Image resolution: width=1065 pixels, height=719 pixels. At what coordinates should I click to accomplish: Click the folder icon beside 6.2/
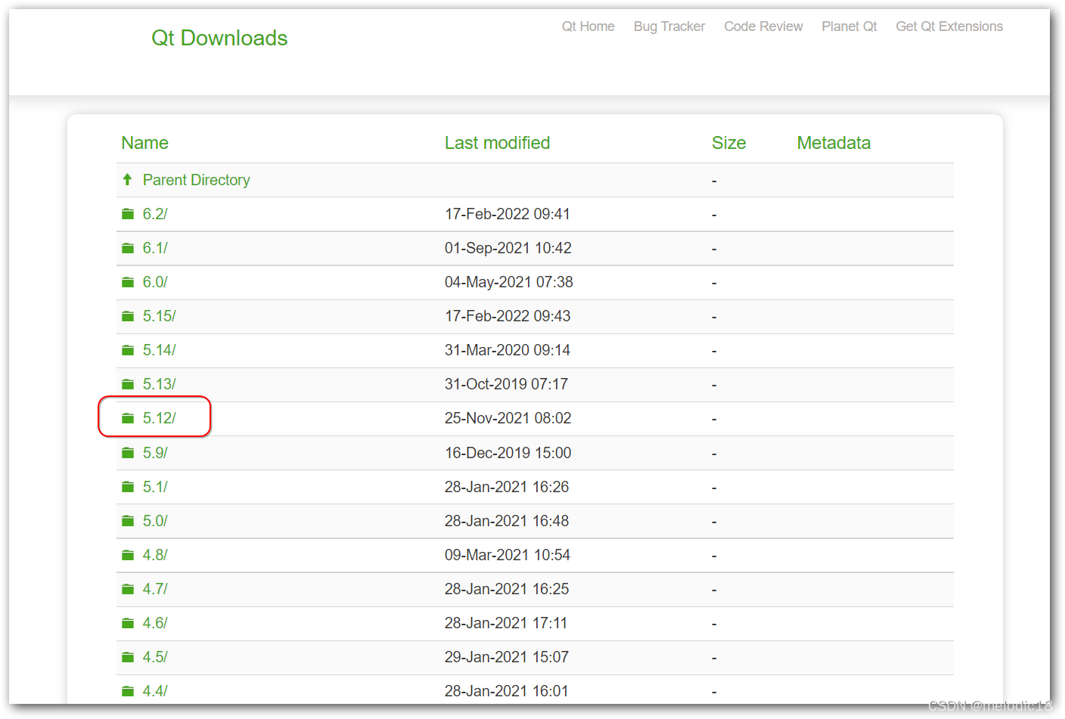point(128,215)
